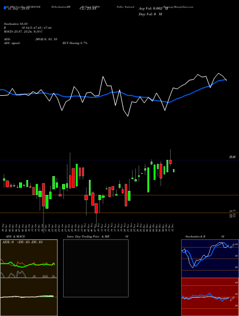Click the 'Intra Day Trading Price & MR' title
Screen dimensions: 239x316
(88, 237)
